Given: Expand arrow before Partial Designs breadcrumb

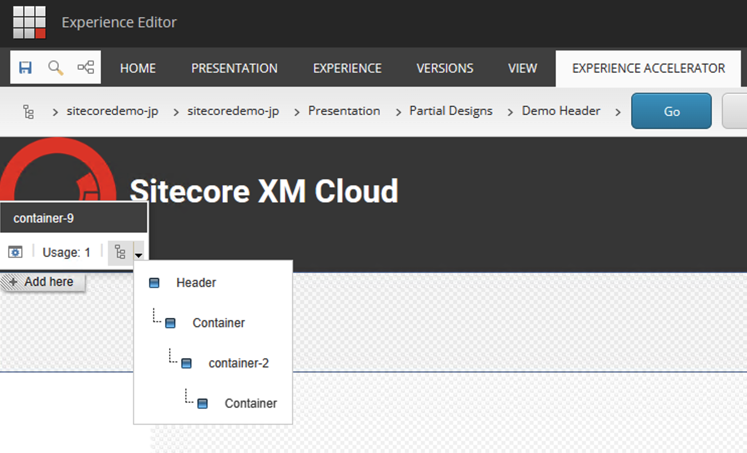Looking at the screenshot, I should (398, 112).
